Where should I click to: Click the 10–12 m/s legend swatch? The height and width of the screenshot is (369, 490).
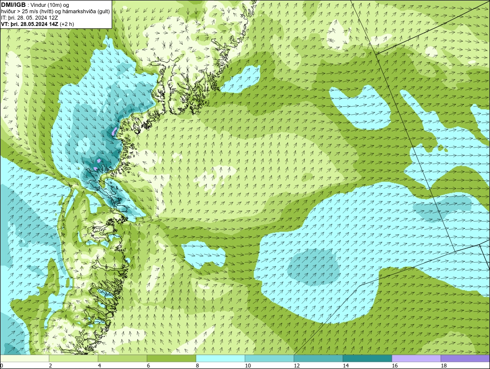(269, 358)
